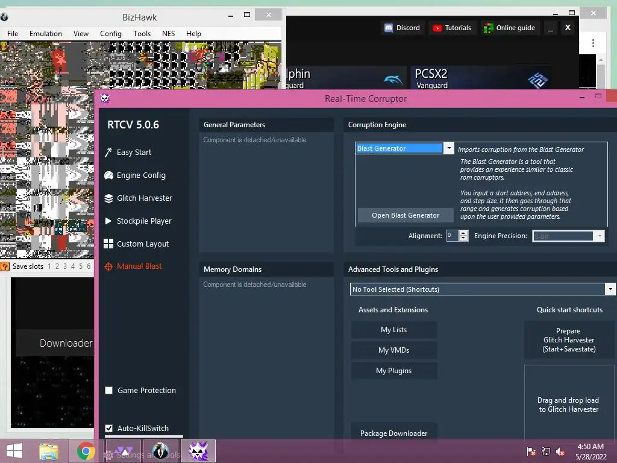
Task: Open BizHawk Tools menu
Action: (142, 34)
